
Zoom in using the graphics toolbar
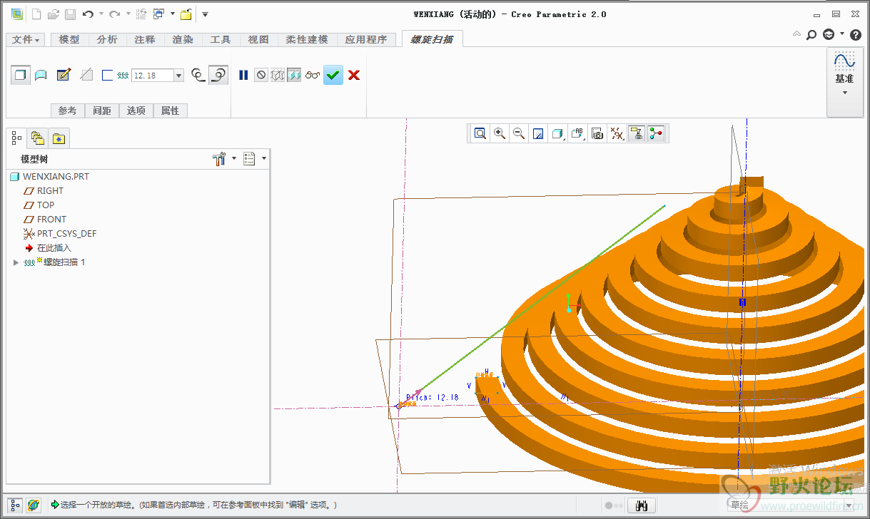pos(500,133)
